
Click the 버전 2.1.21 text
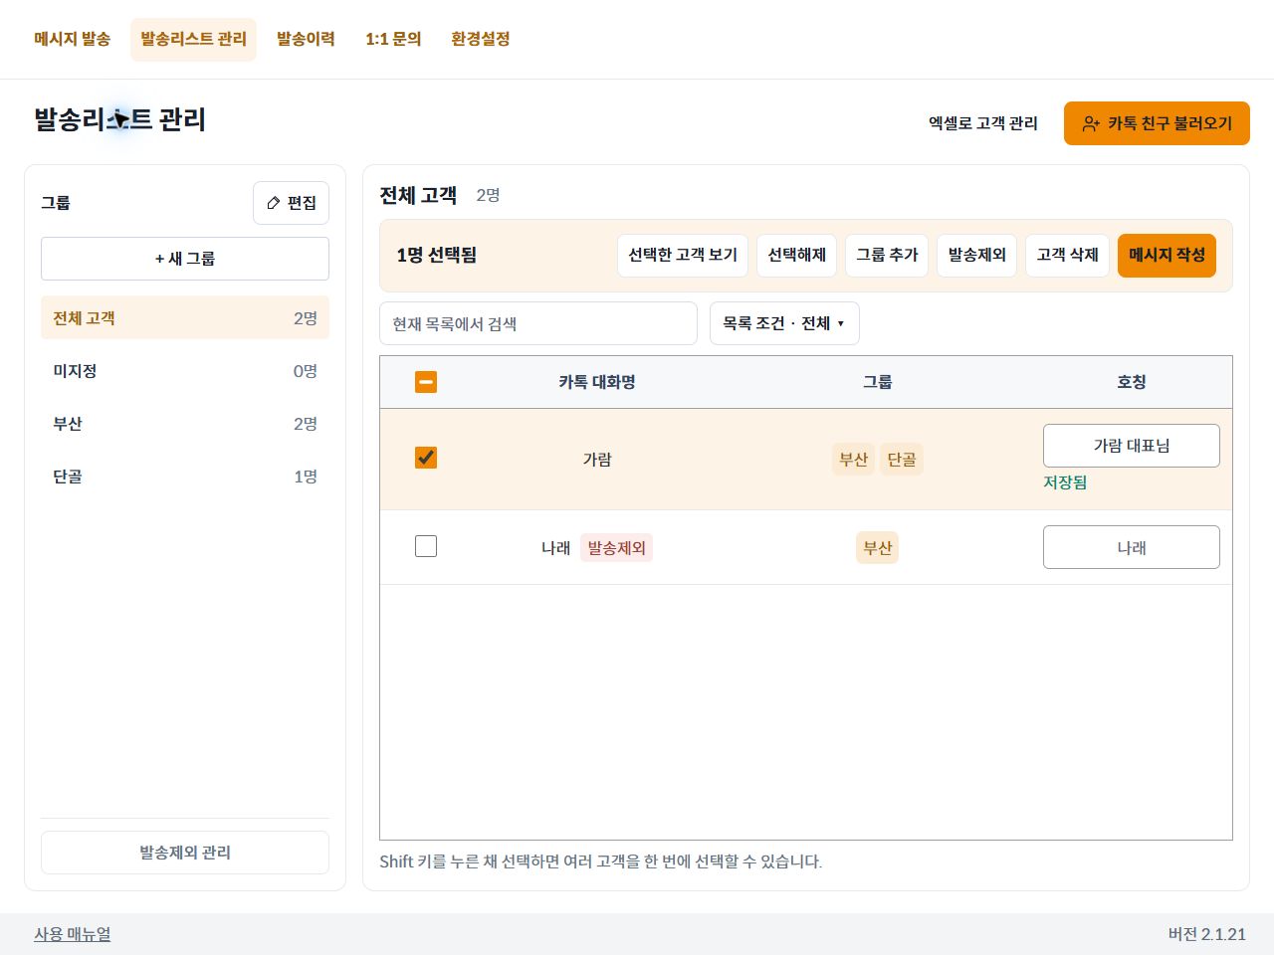click(1207, 934)
